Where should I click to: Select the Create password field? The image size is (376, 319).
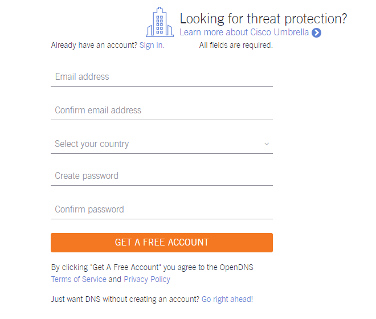(x=162, y=176)
